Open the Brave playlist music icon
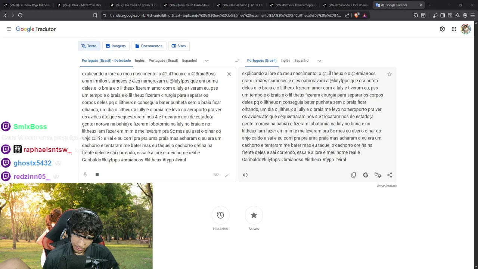The image size is (478, 269). click(435, 15)
